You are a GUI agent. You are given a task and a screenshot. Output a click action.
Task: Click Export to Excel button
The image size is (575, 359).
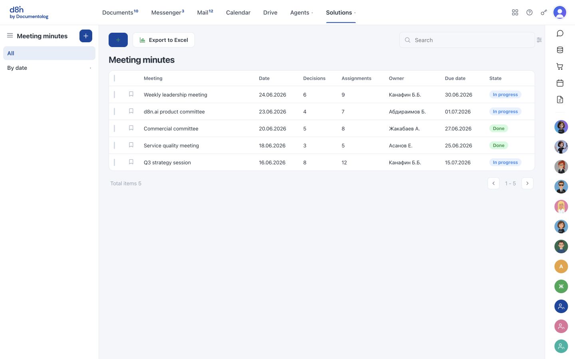[x=164, y=40]
